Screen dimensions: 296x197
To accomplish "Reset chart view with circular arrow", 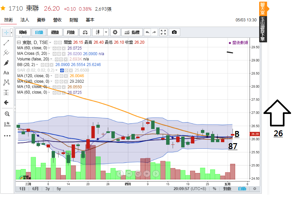I will click(x=138, y=174).
